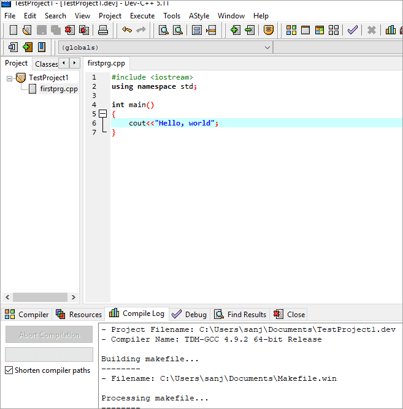Click the Profile analysis chart icon
403x409 pixels.
(x=391, y=30)
